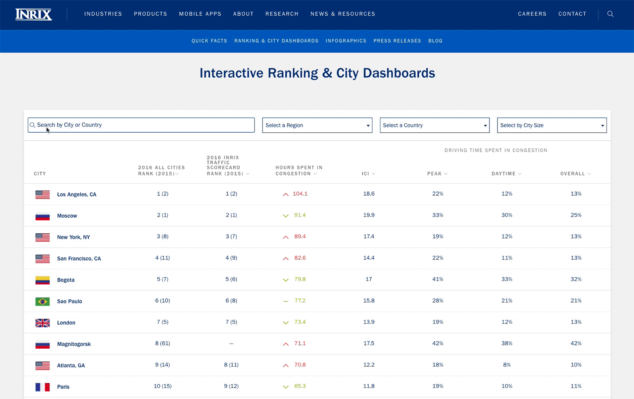Screen dimensions: 634x399
Task: Open the About menu
Action: (x=243, y=14)
